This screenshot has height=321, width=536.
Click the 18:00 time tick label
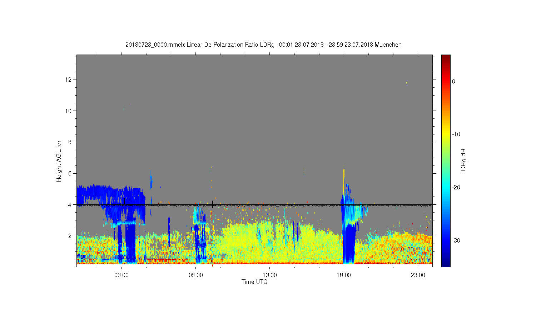[x=344, y=275]
